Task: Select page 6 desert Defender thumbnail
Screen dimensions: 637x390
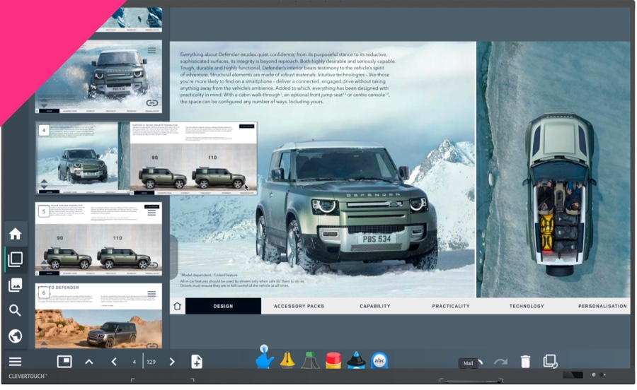Action: pos(98,316)
